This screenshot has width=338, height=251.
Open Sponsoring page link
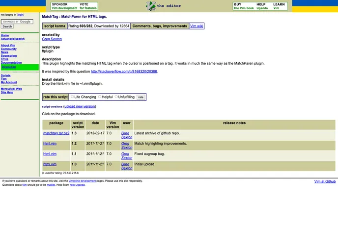pos(9,56)
